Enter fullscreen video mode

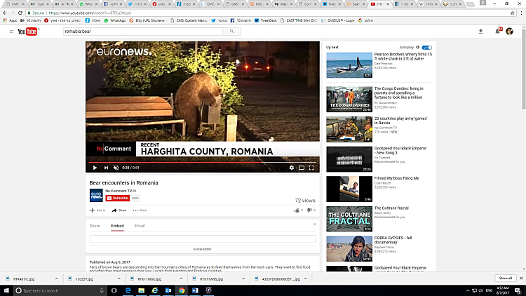coord(313,168)
